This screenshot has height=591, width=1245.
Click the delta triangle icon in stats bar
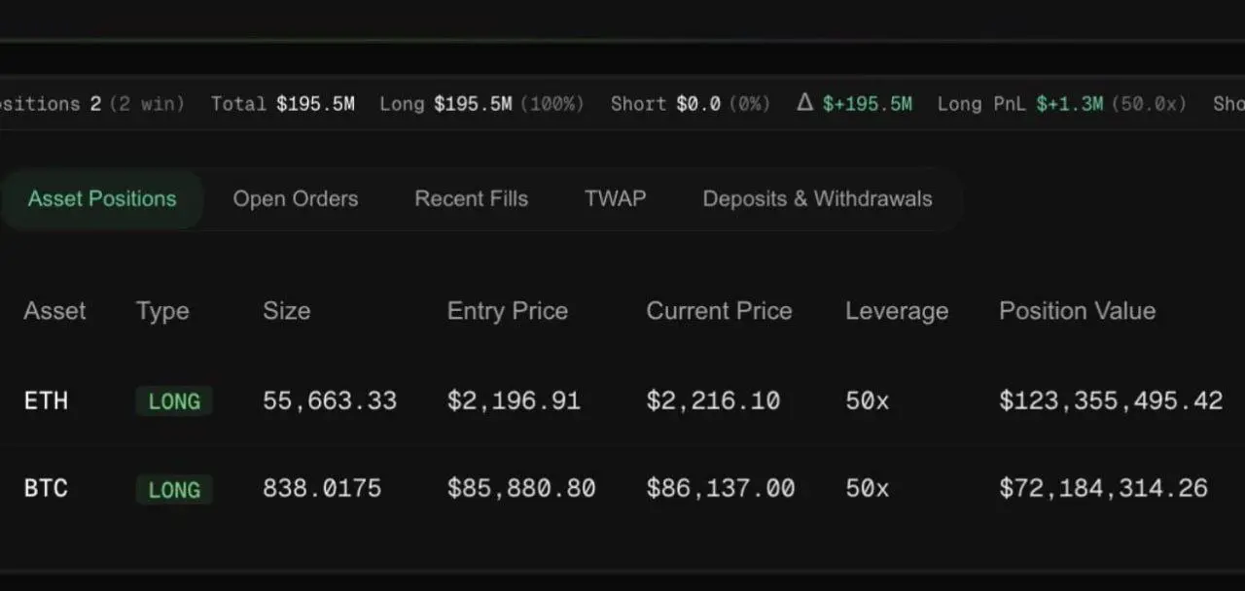click(x=804, y=102)
